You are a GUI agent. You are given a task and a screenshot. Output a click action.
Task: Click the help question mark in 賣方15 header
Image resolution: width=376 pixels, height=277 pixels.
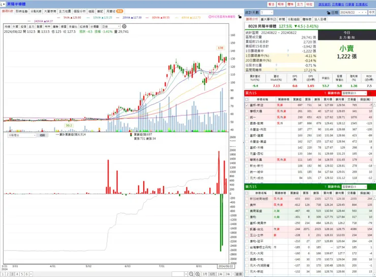coord(325,187)
